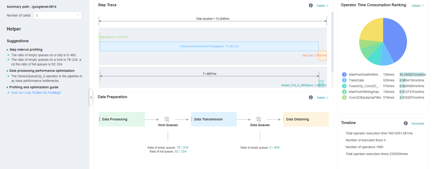The width and height of the screenshot is (432, 169).
Task: Click the number 2 TransData legend badge
Action: 344,80
